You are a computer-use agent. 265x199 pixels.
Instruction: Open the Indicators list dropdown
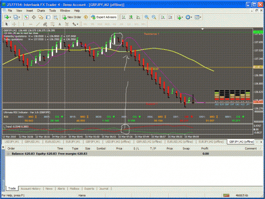pyautogui.click(x=180, y=17)
